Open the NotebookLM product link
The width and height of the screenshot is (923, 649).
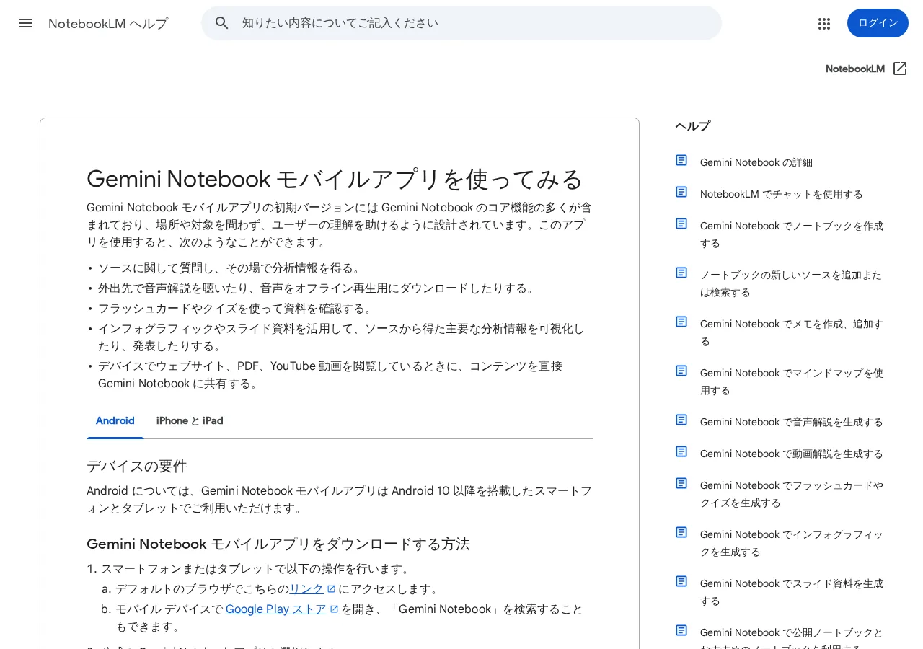coord(855,69)
